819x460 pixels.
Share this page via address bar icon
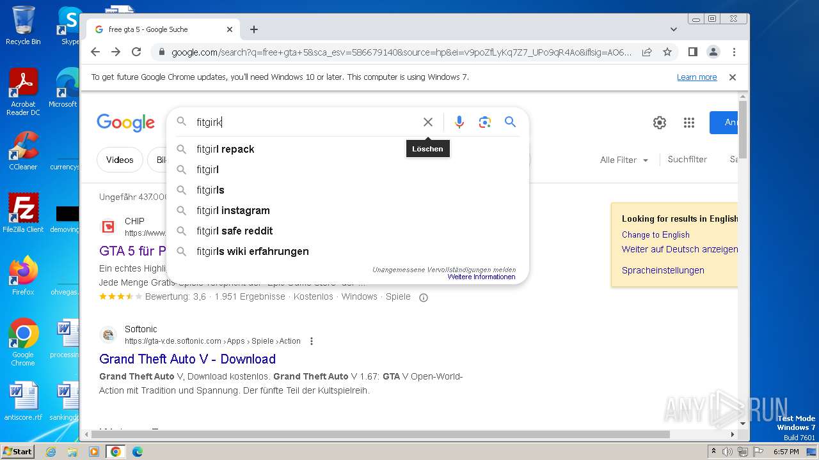click(x=647, y=52)
